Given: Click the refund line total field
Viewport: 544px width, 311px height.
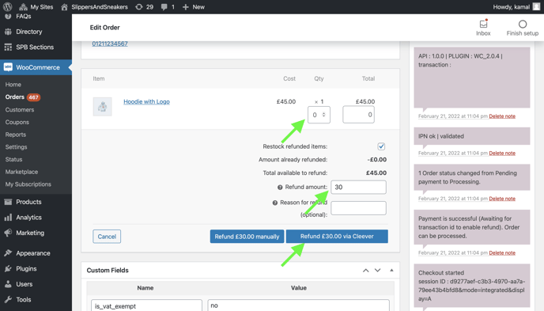Looking at the screenshot, I should click(x=358, y=115).
